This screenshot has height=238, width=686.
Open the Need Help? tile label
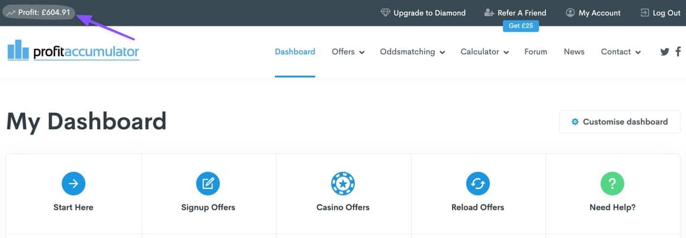click(613, 207)
